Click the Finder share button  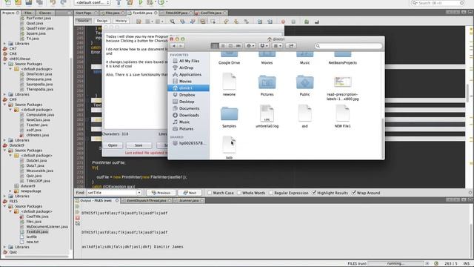click(291, 46)
